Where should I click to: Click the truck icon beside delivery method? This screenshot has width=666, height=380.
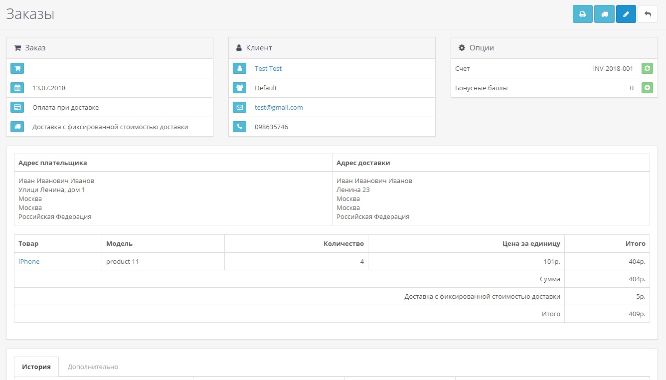click(x=17, y=127)
